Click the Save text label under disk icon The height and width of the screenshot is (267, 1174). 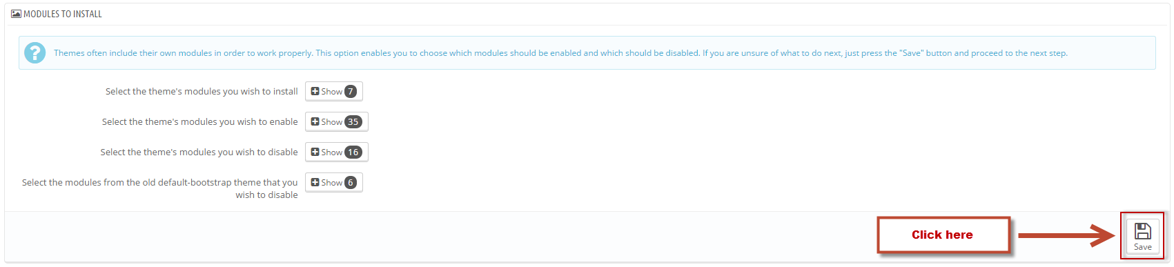click(x=1143, y=247)
